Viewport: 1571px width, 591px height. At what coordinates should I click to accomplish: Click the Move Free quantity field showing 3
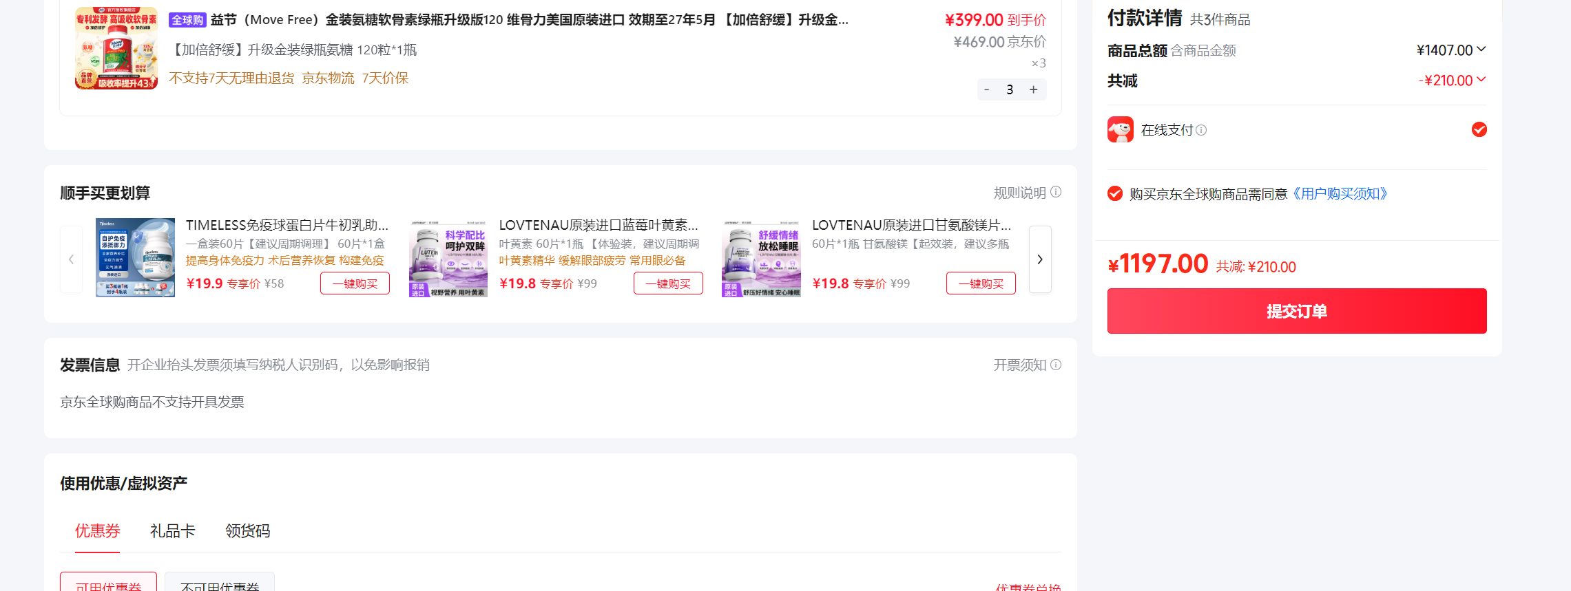pos(1010,89)
